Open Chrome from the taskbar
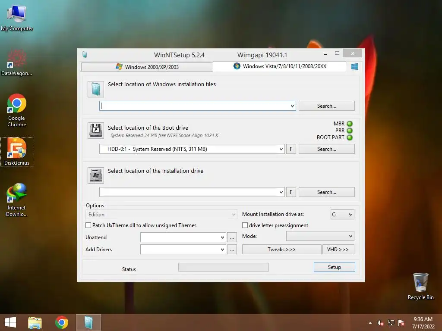This screenshot has height=331, width=442. click(x=61, y=322)
